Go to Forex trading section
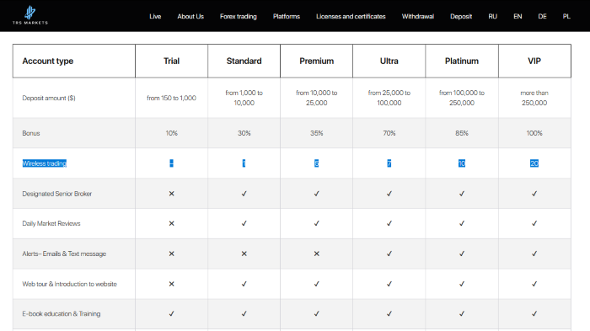590x331 pixels. point(239,17)
